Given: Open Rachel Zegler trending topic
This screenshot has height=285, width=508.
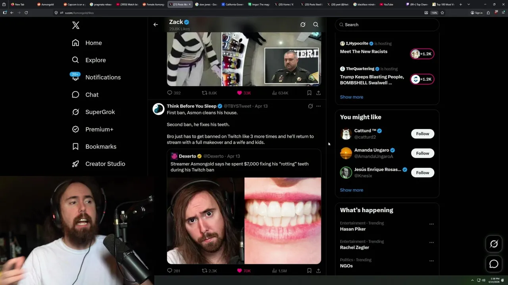Looking at the screenshot, I should click(354, 247).
